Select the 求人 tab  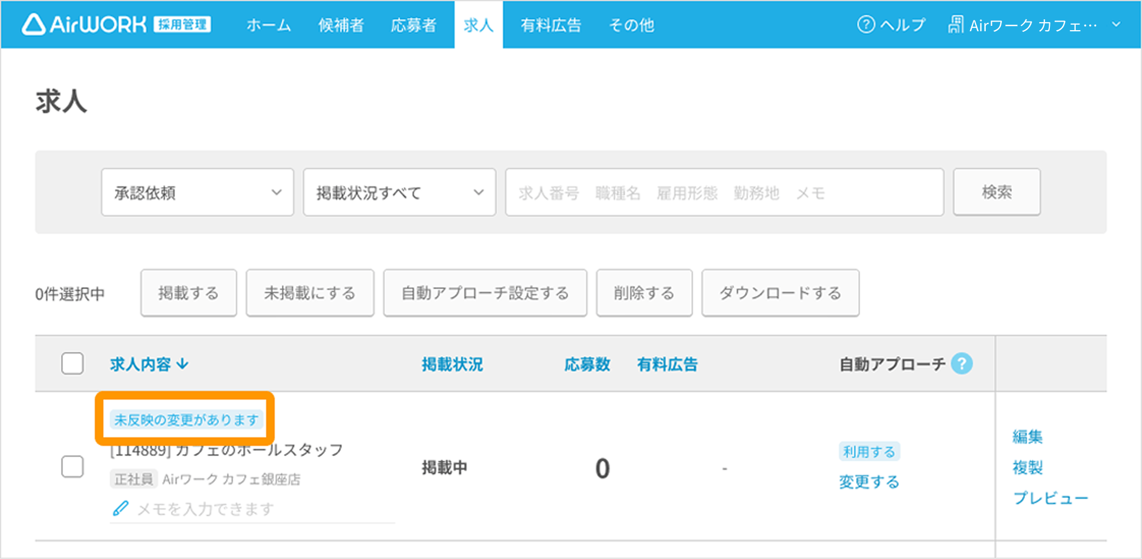478,25
